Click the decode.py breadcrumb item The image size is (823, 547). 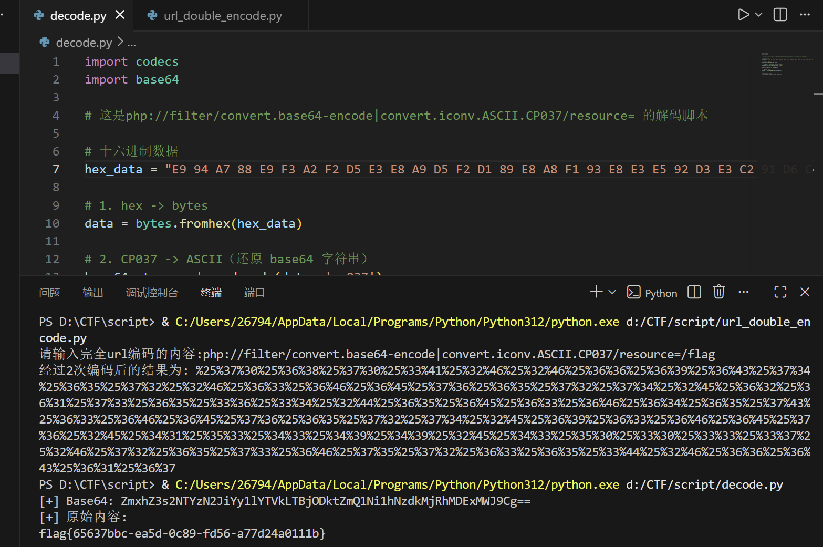tap(84, 43)
